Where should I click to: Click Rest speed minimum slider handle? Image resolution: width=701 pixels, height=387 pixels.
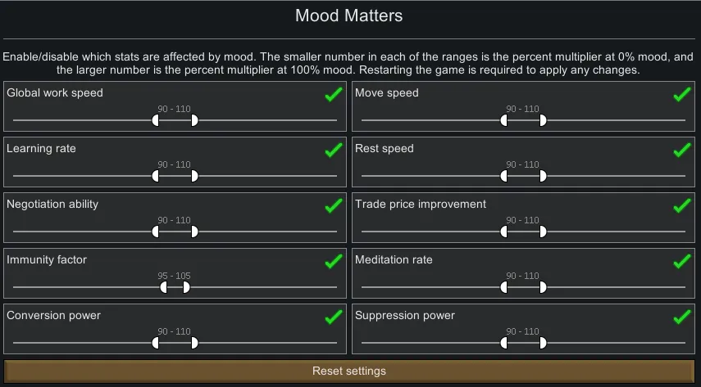coord(503,176)
